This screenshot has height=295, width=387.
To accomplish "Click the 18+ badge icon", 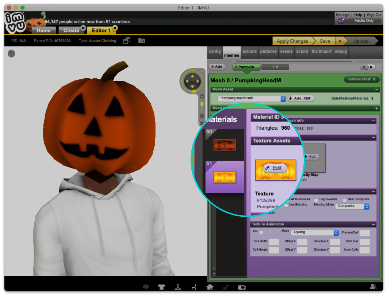I will pos(341,21).
